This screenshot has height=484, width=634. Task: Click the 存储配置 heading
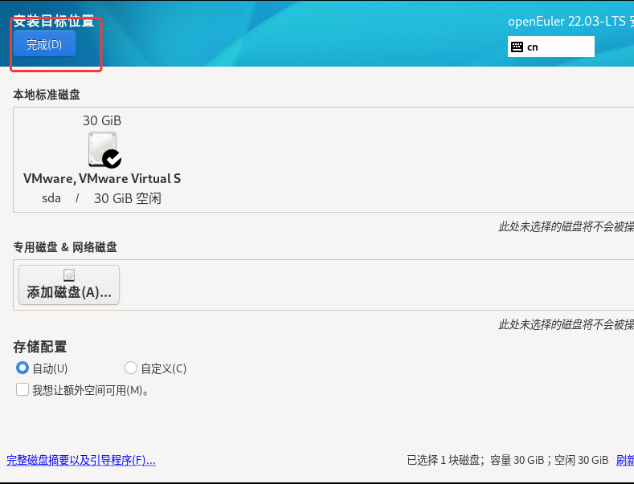pos(39,347)
